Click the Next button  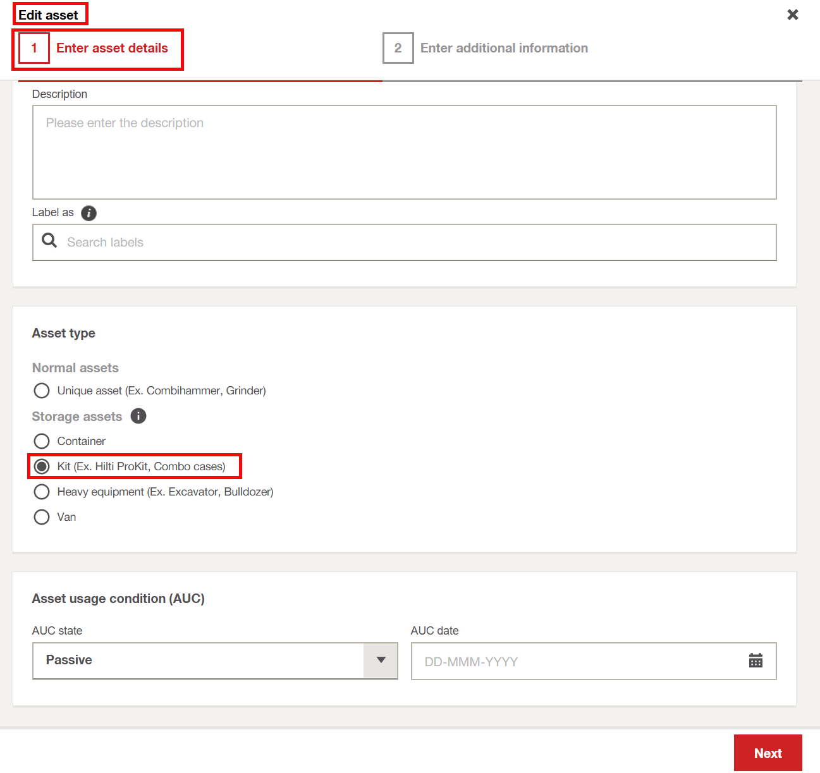(x=768, y=753)
